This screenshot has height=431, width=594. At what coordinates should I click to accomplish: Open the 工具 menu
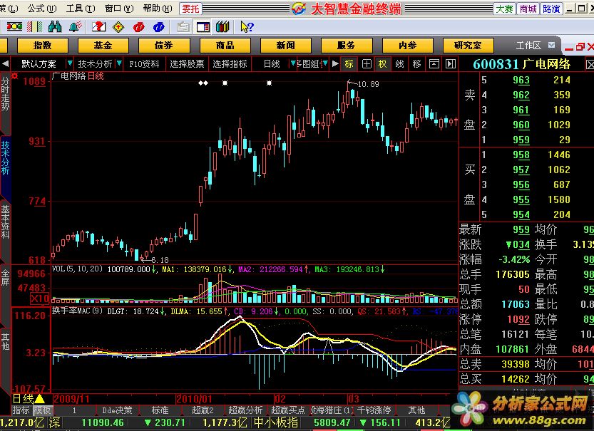[x=81, y=9]
